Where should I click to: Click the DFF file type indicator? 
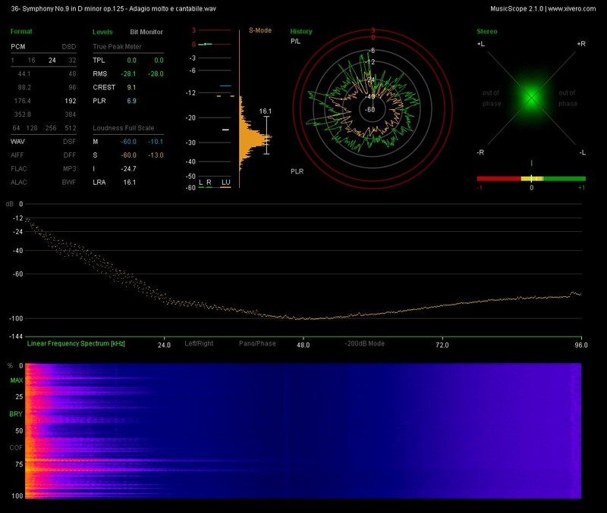(x=70, y=155)
